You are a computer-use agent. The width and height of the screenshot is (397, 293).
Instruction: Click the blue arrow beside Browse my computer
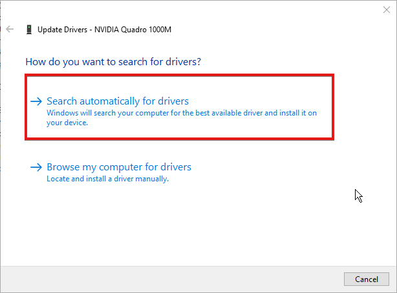coord(36,167)
